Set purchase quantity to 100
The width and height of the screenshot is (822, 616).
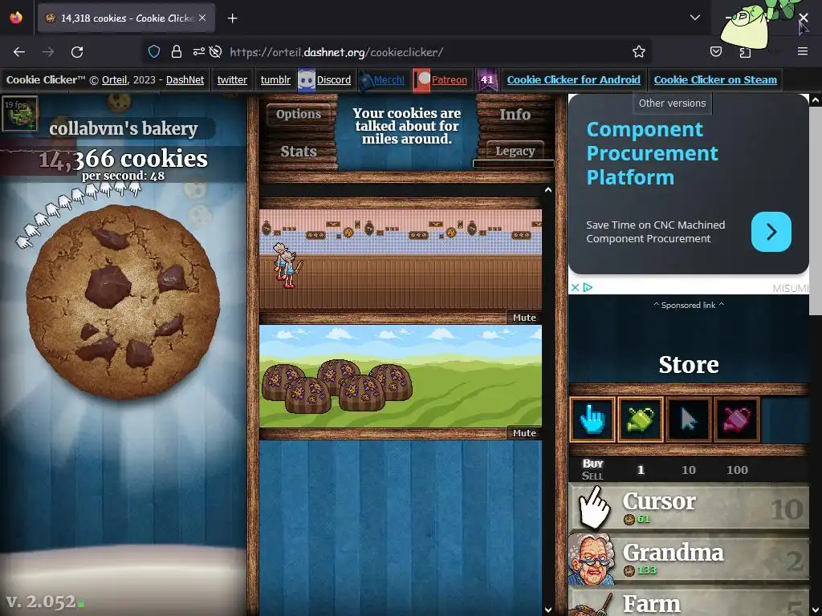(737, 470)
